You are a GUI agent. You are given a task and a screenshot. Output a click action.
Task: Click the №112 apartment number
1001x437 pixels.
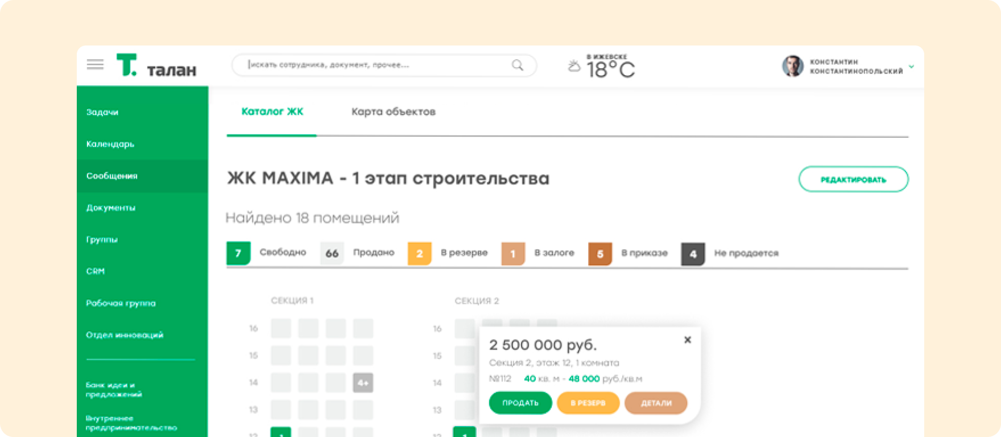[500, 379]
